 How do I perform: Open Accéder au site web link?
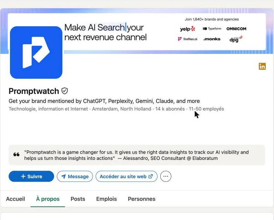click(126, 176)
